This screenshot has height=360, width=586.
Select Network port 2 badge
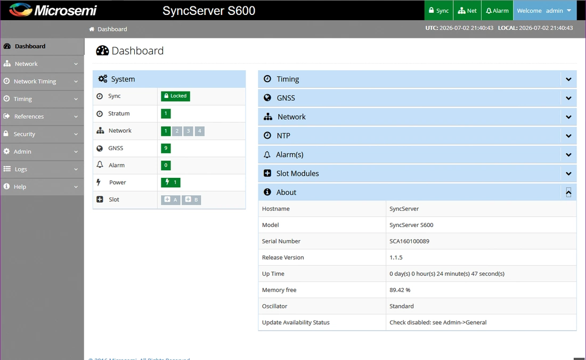(177, 131)
